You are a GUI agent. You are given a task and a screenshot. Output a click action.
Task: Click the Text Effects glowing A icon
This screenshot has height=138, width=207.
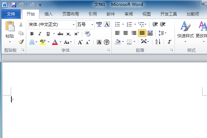pos(32,42)
